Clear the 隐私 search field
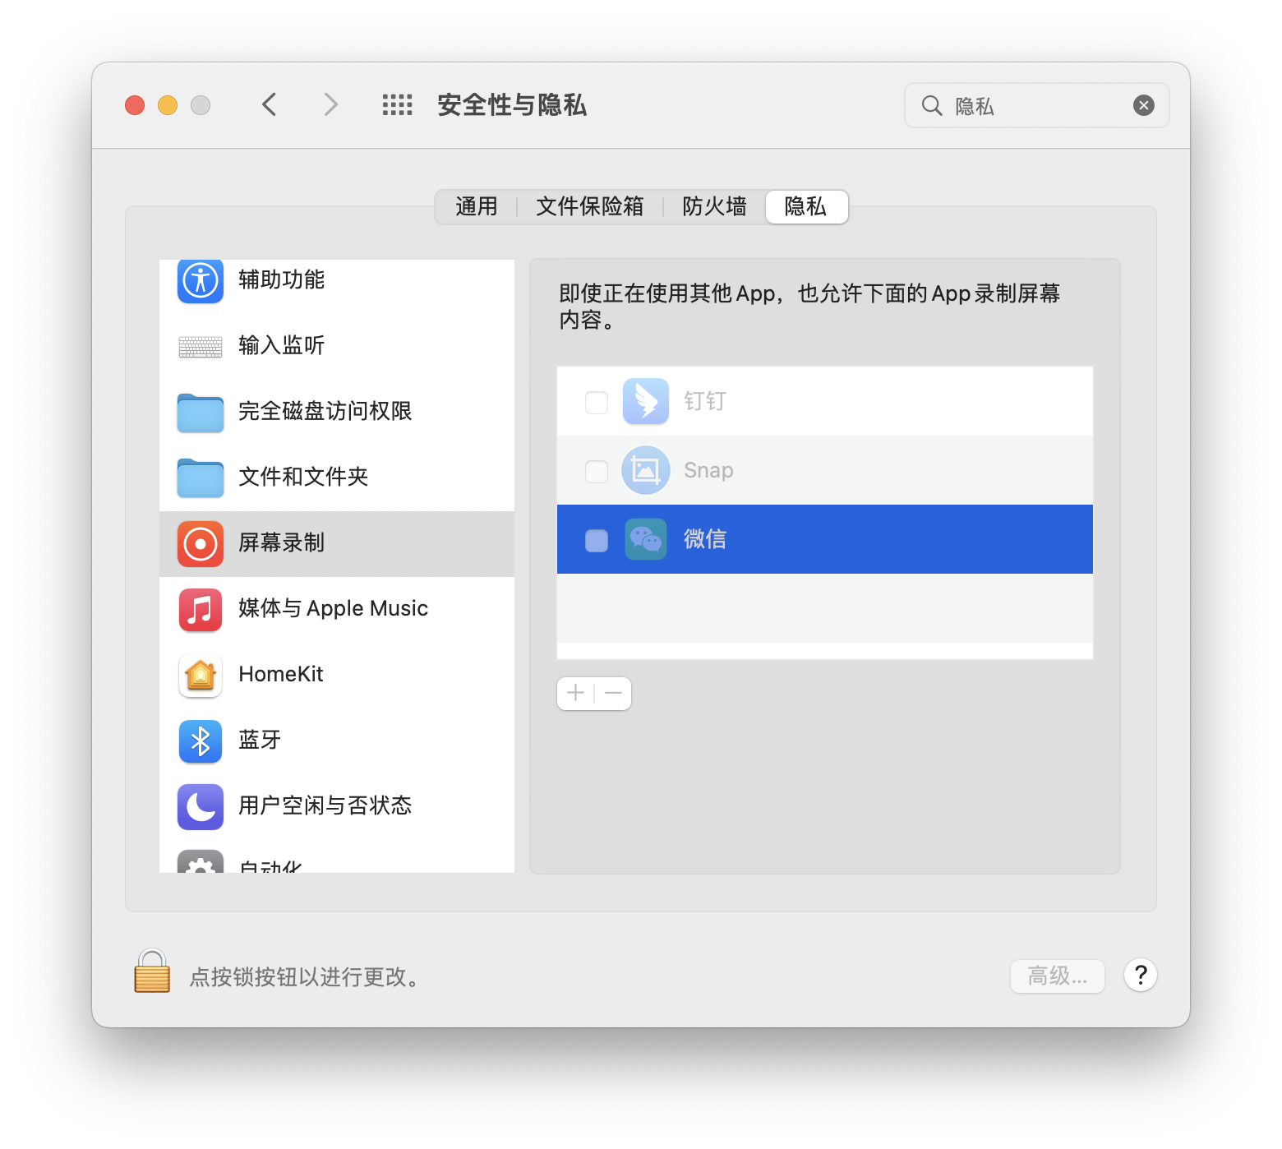The width and height of the screenshot is (1282, 1149). 1144,105
